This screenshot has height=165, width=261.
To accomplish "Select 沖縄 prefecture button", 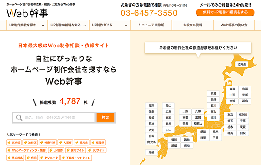I will point(151,152).
